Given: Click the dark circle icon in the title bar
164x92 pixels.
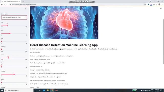Looking at the screenshot, I should (x=150, y=2).
